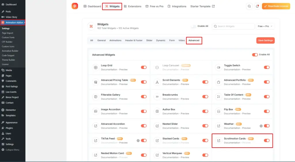
Task: Toggle Enable All for Advanced Widgets
Action: 255,55
